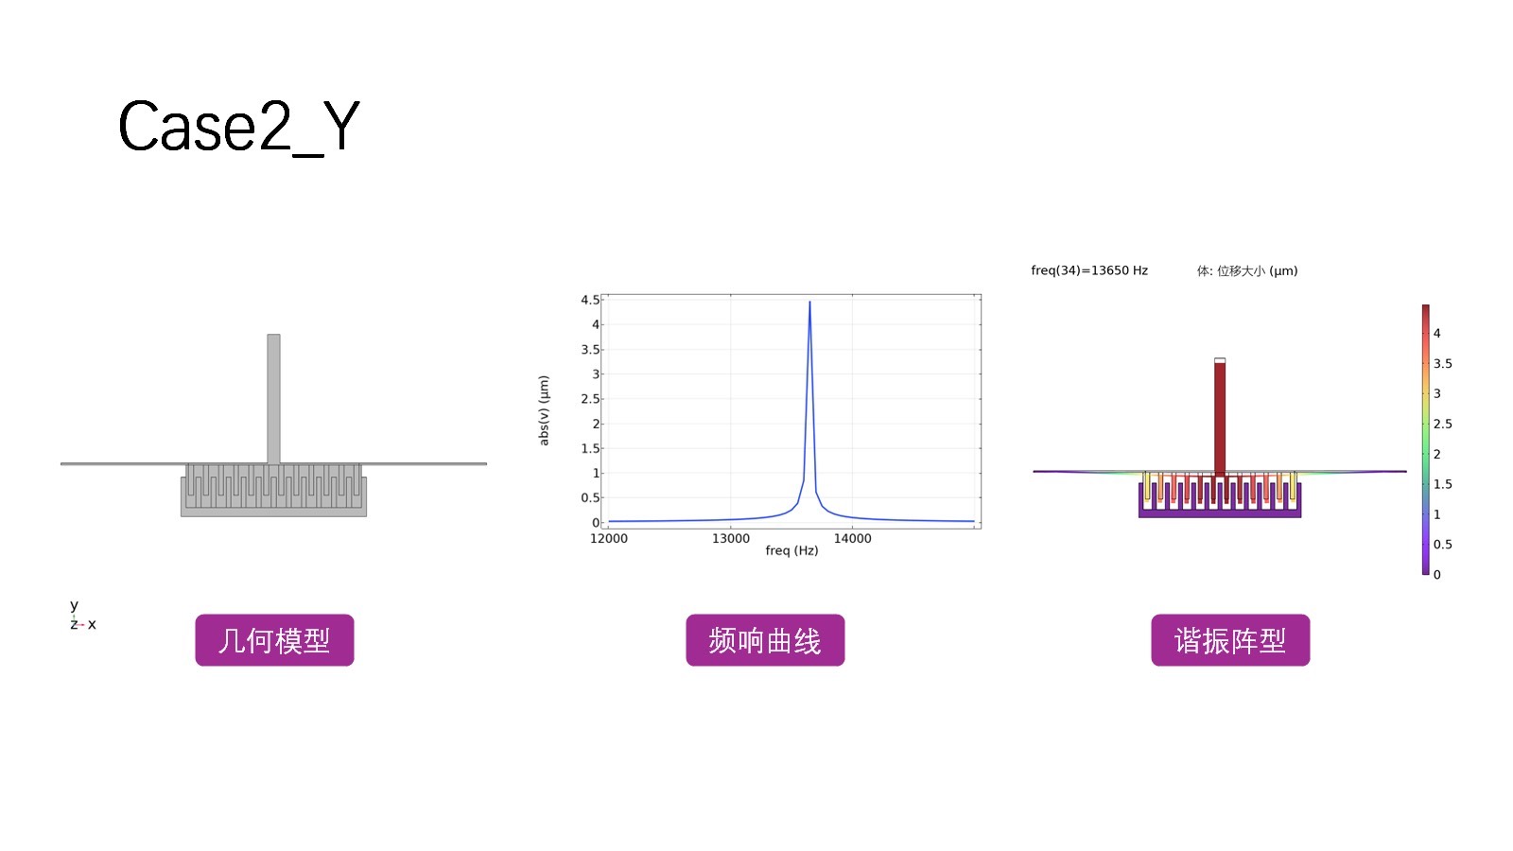Click the 几何模型 purple button
1513x851 pixels.
tap(274, 640)
